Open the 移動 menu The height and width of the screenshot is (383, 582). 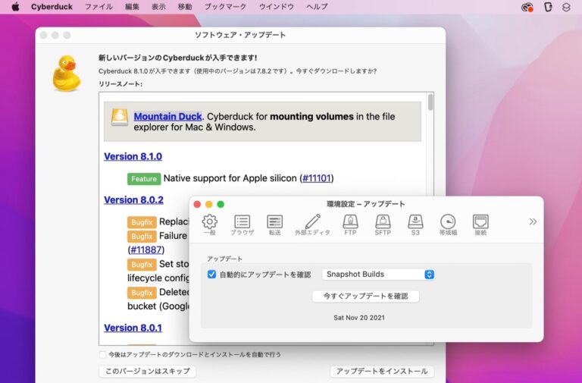(185, 7)
